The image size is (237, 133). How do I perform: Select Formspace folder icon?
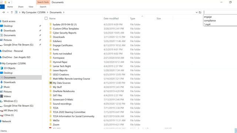(50, 58)
